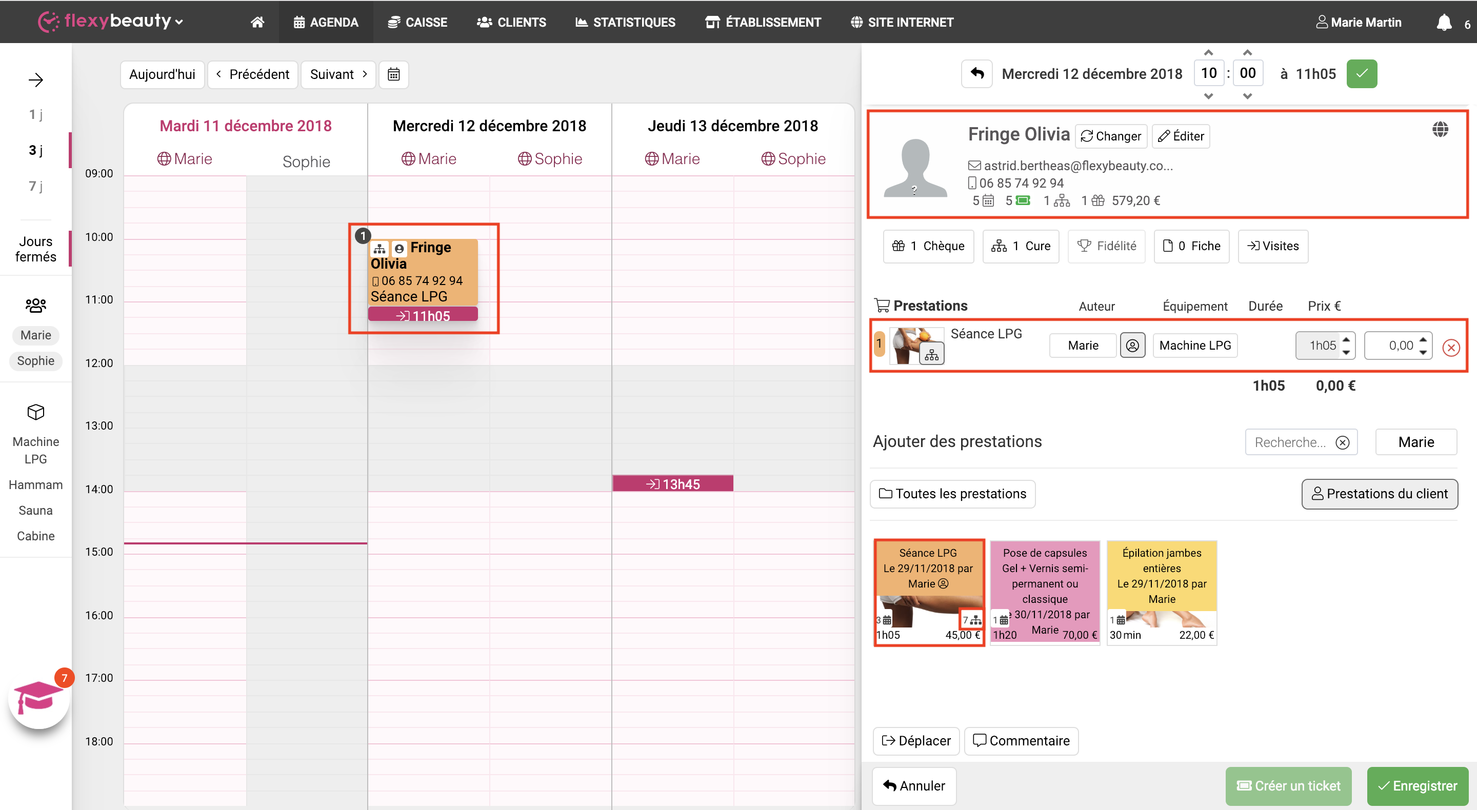
Task: Increase the hour with the up chevron
Action: (x=1208, y=53)
